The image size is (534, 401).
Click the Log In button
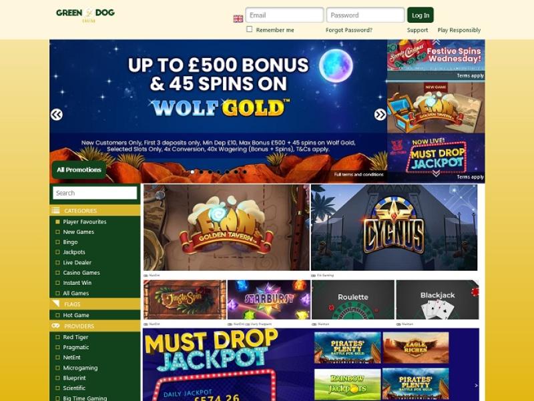click(421, 15)
